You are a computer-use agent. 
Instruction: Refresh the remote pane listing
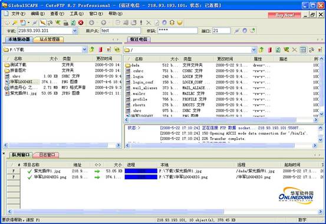(x=278, y=50)
